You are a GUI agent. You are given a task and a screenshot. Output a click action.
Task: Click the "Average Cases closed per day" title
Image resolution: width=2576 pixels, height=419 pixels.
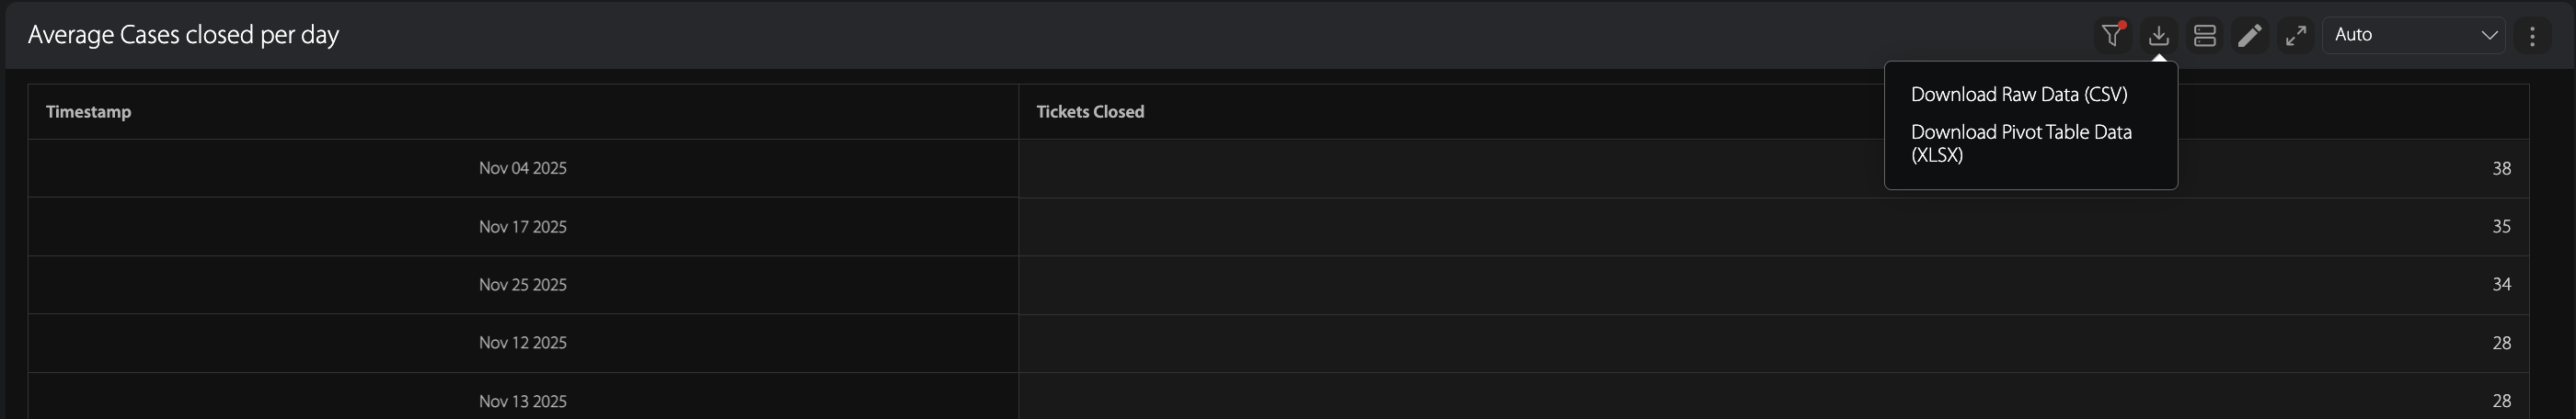(184, 35)
